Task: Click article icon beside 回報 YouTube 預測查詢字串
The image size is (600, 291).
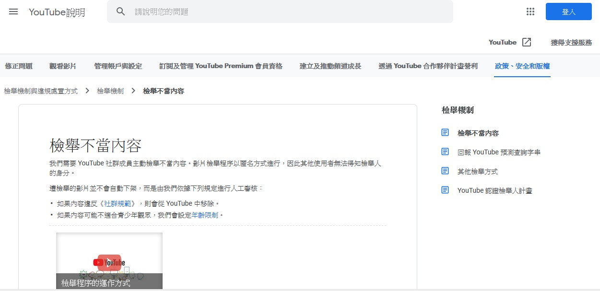Action: [x=445, y=152]
